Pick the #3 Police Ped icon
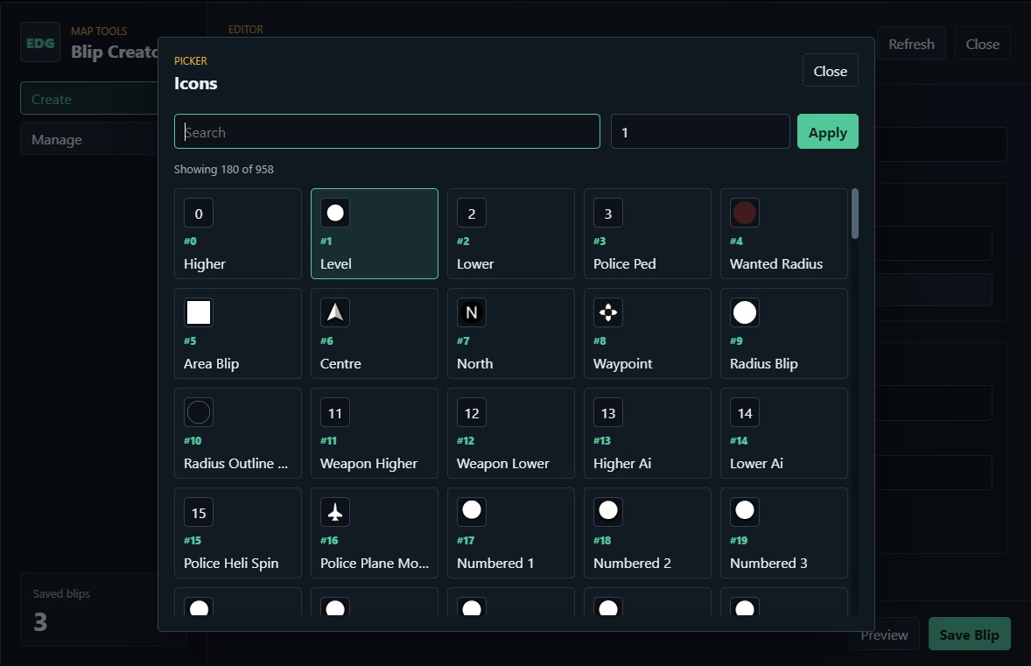Viewport: 1031px width, 666px height. coord(647,234)
